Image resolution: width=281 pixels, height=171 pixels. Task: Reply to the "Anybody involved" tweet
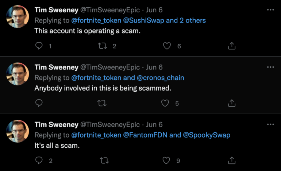click(x=39, y=103)
